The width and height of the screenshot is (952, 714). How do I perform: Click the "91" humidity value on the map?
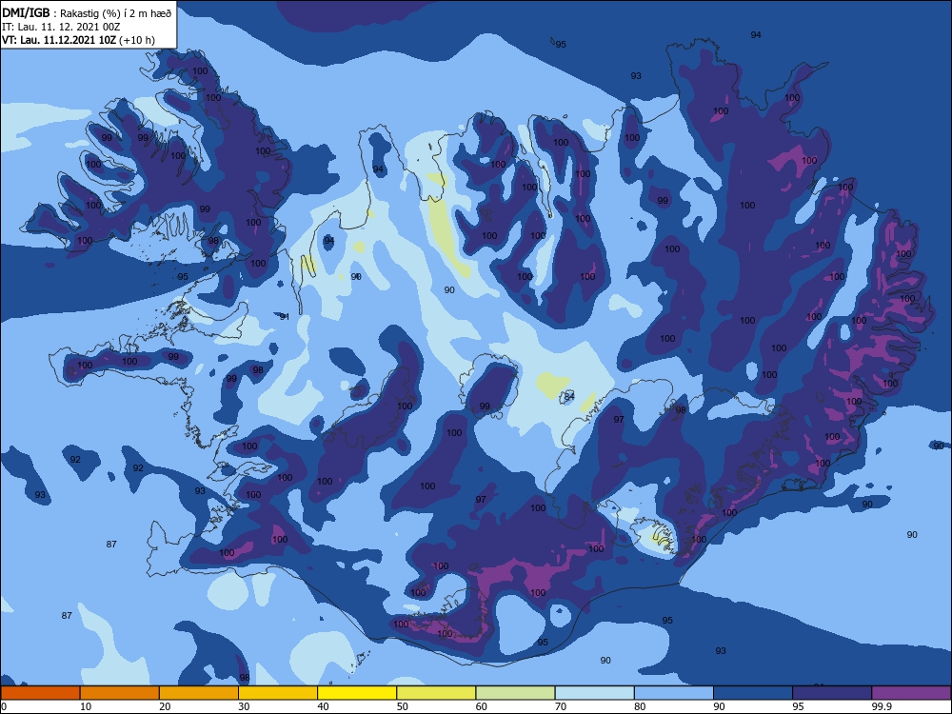tap(285, 317)
